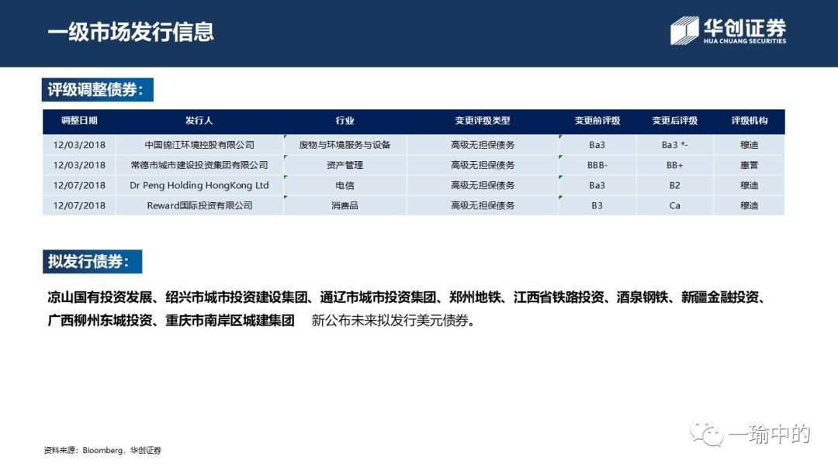Click the new rating Ba3 *- cell
This screenshot has height=471, width=838.
click(x=674, y=145)
